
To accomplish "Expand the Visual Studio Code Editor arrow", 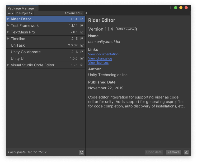I will point(8,65).
